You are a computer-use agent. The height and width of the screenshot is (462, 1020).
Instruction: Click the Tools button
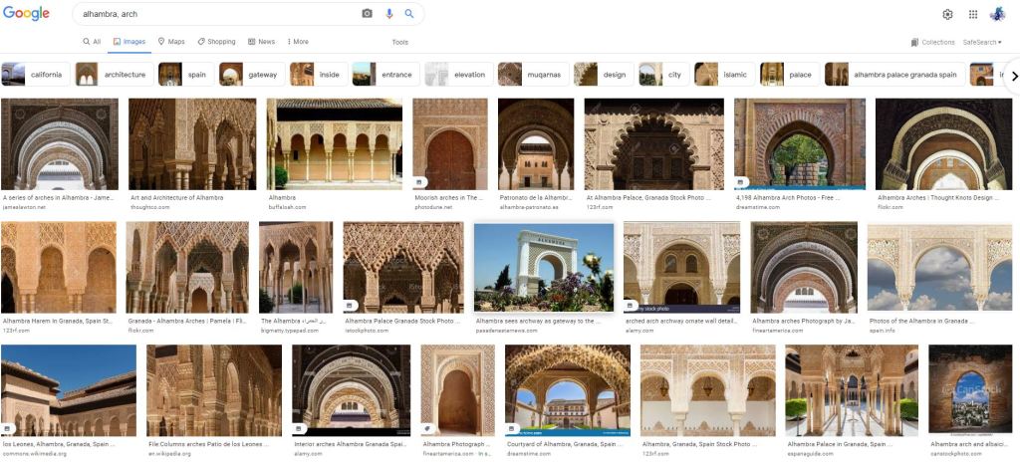point(399,42)
